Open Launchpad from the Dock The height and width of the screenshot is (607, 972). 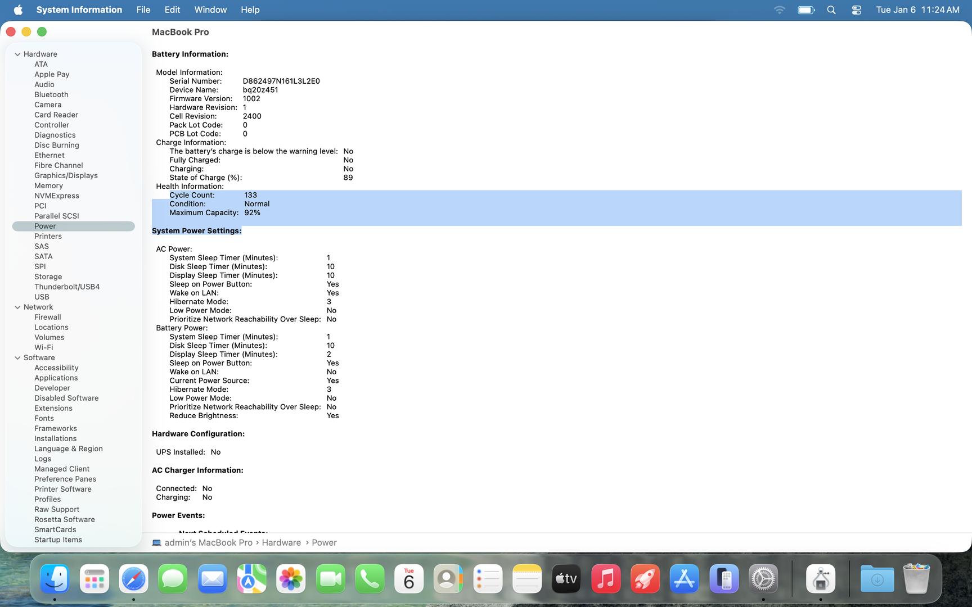pyautogui.click(x=94, y=578)
